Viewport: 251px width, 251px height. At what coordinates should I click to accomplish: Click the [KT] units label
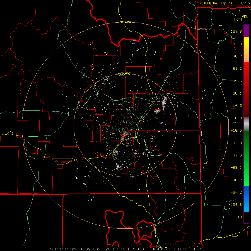click(238, 19)
